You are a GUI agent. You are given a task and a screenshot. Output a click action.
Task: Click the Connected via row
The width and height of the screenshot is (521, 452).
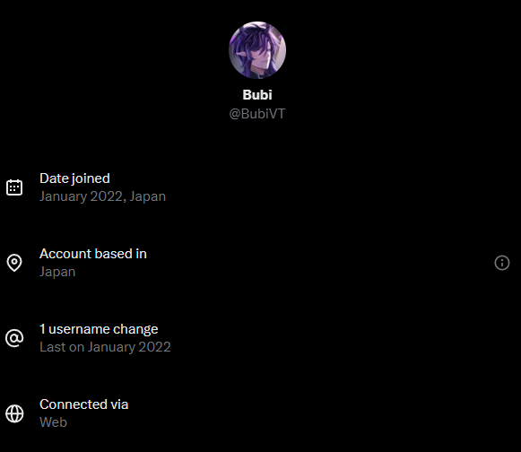(260, 413)
